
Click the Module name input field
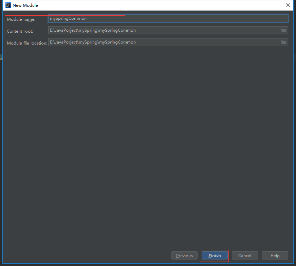click(x=168, y=18)
